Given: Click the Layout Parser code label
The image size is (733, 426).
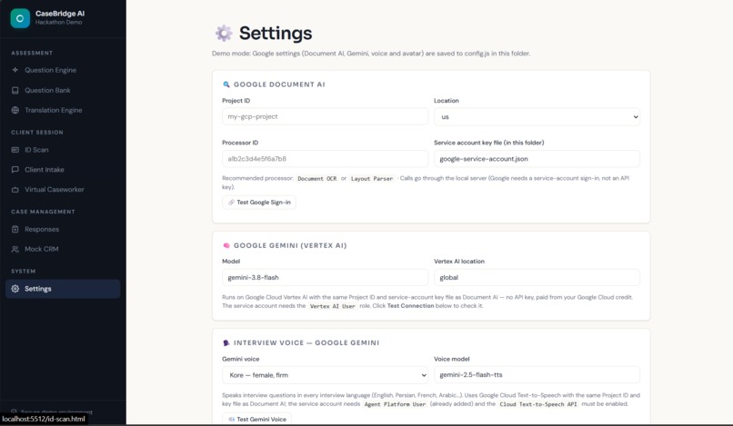Looking at the screenshot, I should click(x=372, y=178).
